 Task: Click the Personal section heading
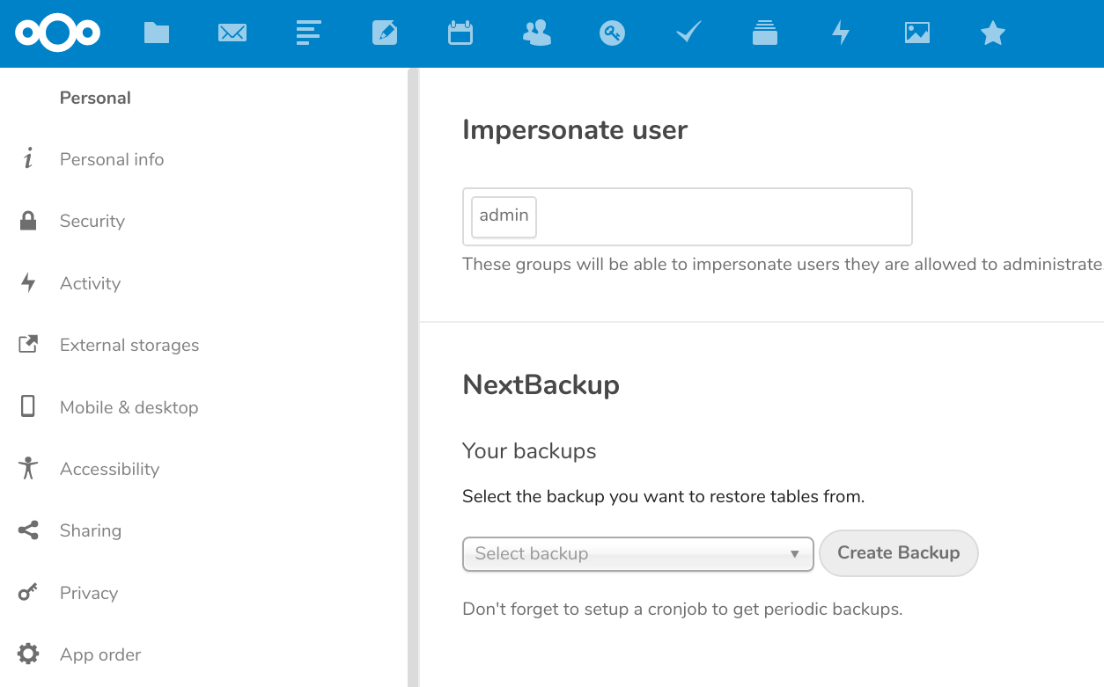[x=95, y=98]
